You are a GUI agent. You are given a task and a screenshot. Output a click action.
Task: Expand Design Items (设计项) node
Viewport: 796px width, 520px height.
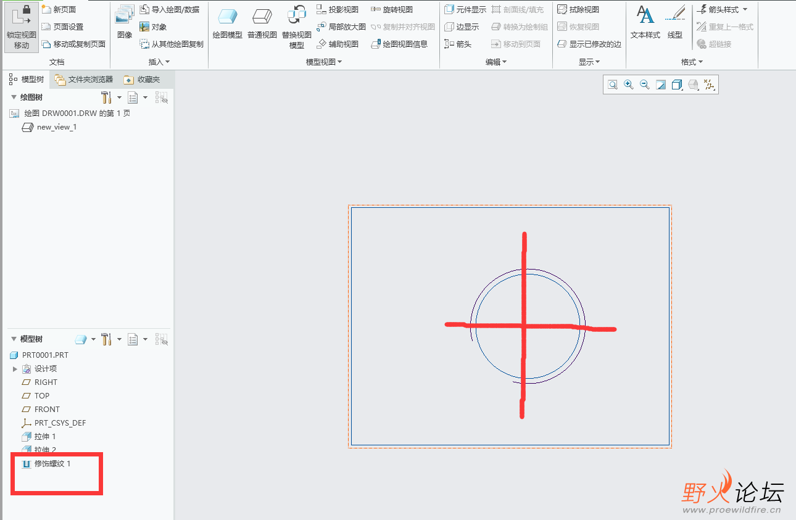(x=15, y=369)
